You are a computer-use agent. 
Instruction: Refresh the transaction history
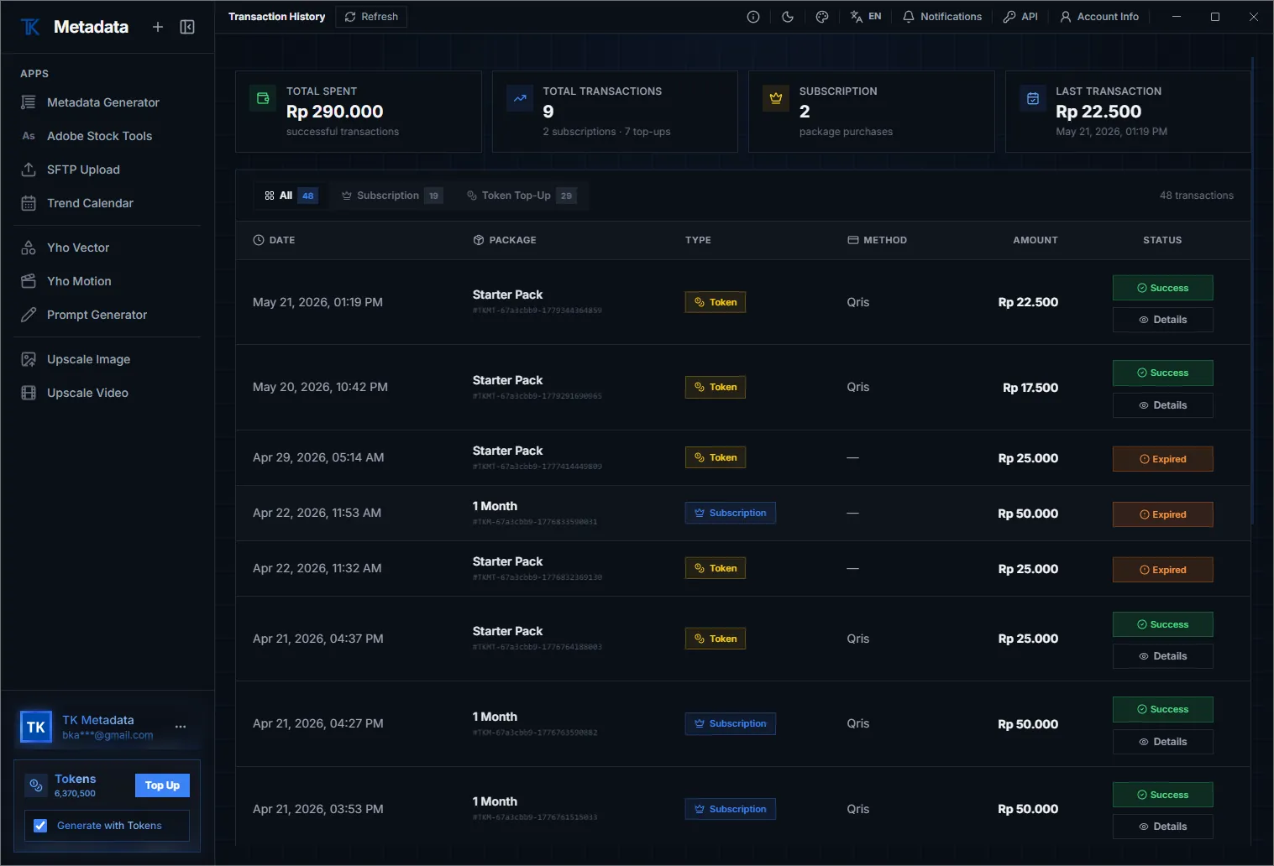[x=371, y=17]
